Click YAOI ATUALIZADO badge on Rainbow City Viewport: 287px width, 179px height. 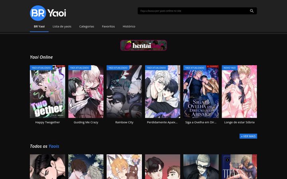(118, 68)
